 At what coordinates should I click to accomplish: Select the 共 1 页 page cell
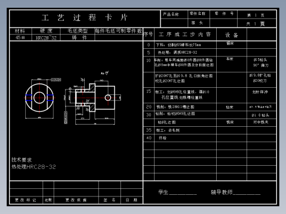pyautogui.click(x=257, y=23)
